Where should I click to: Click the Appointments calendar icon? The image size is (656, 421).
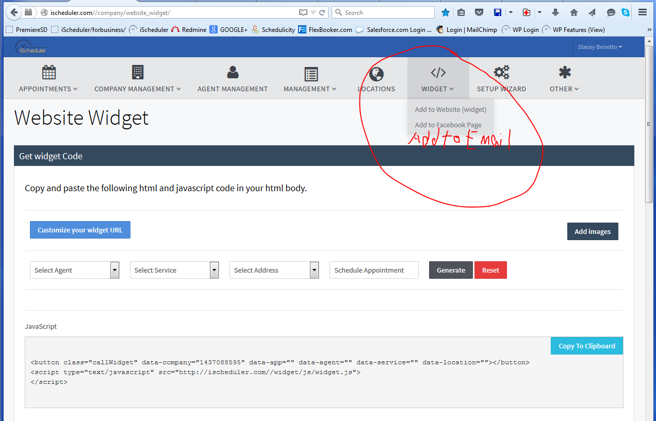49,73
